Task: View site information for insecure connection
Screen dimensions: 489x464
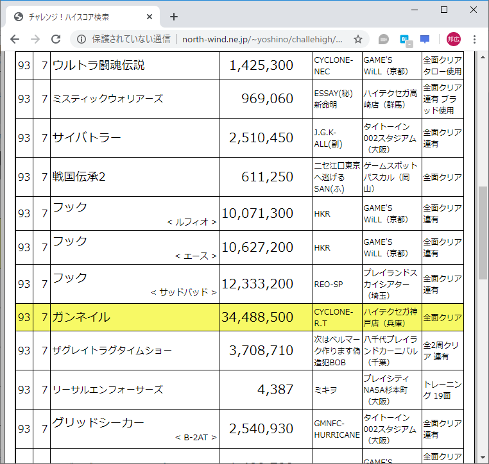Action: pos(81,39)
